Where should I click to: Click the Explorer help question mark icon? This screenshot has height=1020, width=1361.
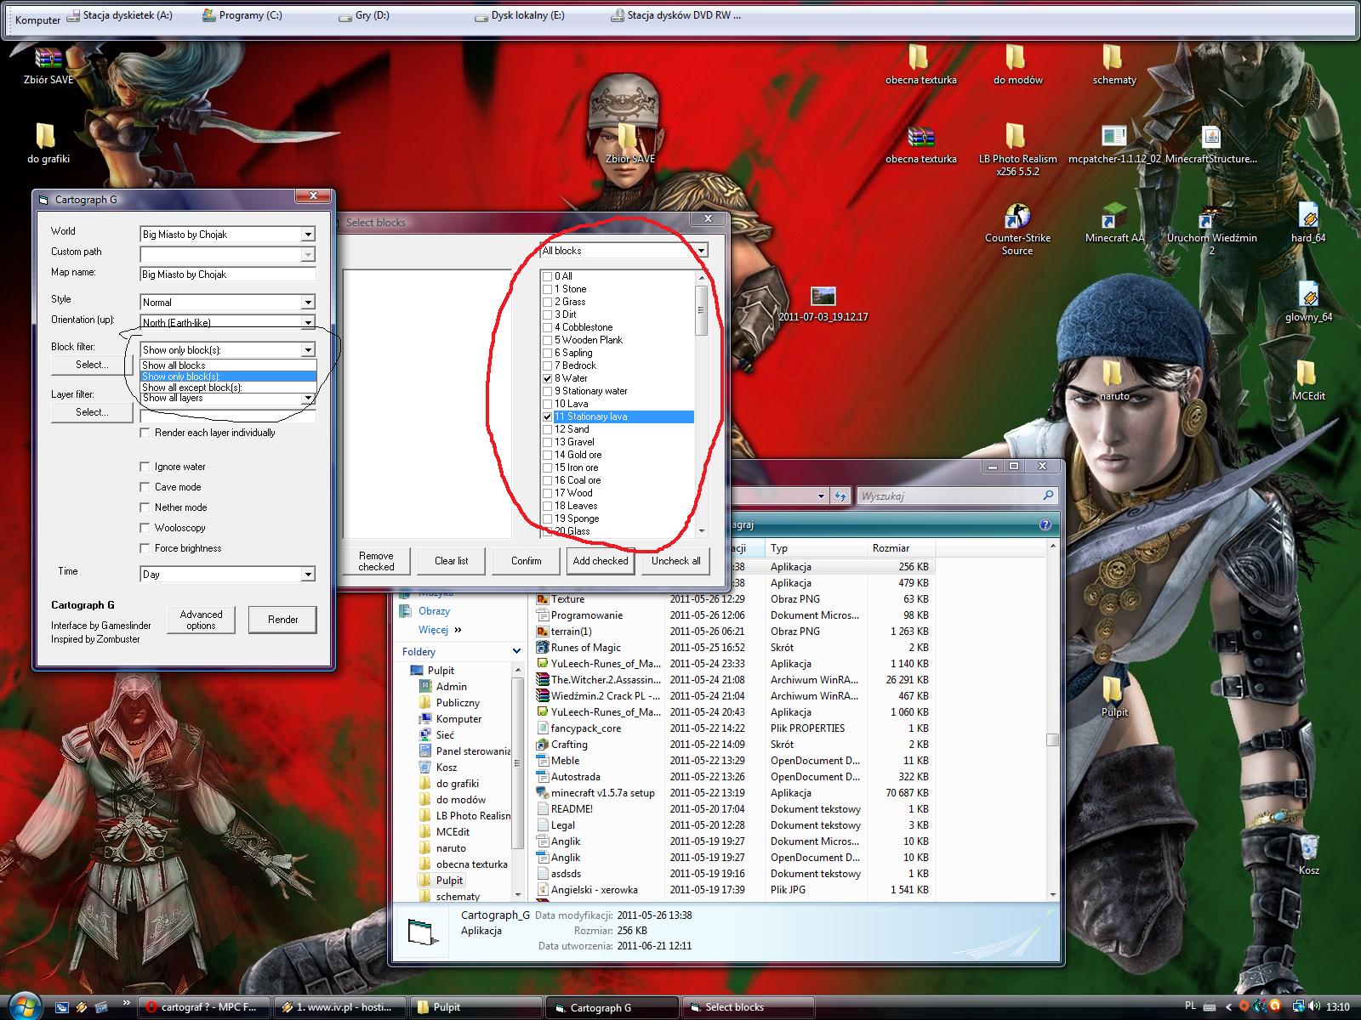click(x=1045, y=524)
